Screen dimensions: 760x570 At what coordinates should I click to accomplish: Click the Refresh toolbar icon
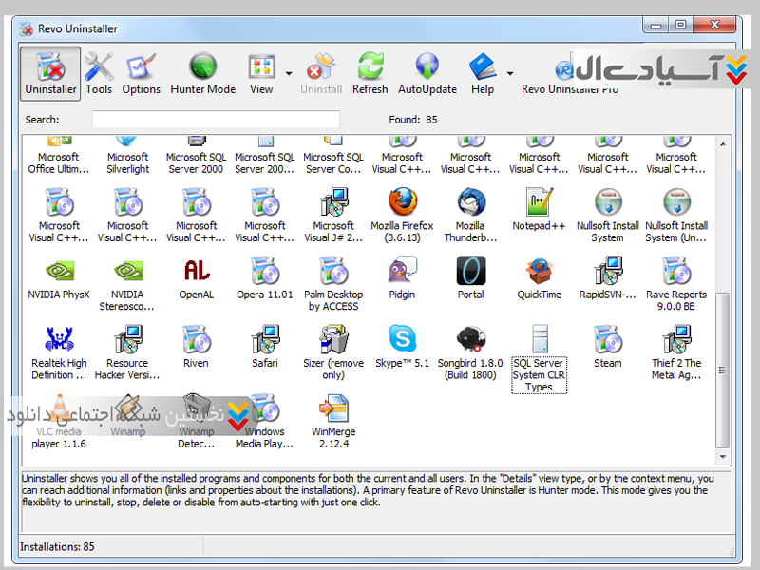tap(370, 73)
